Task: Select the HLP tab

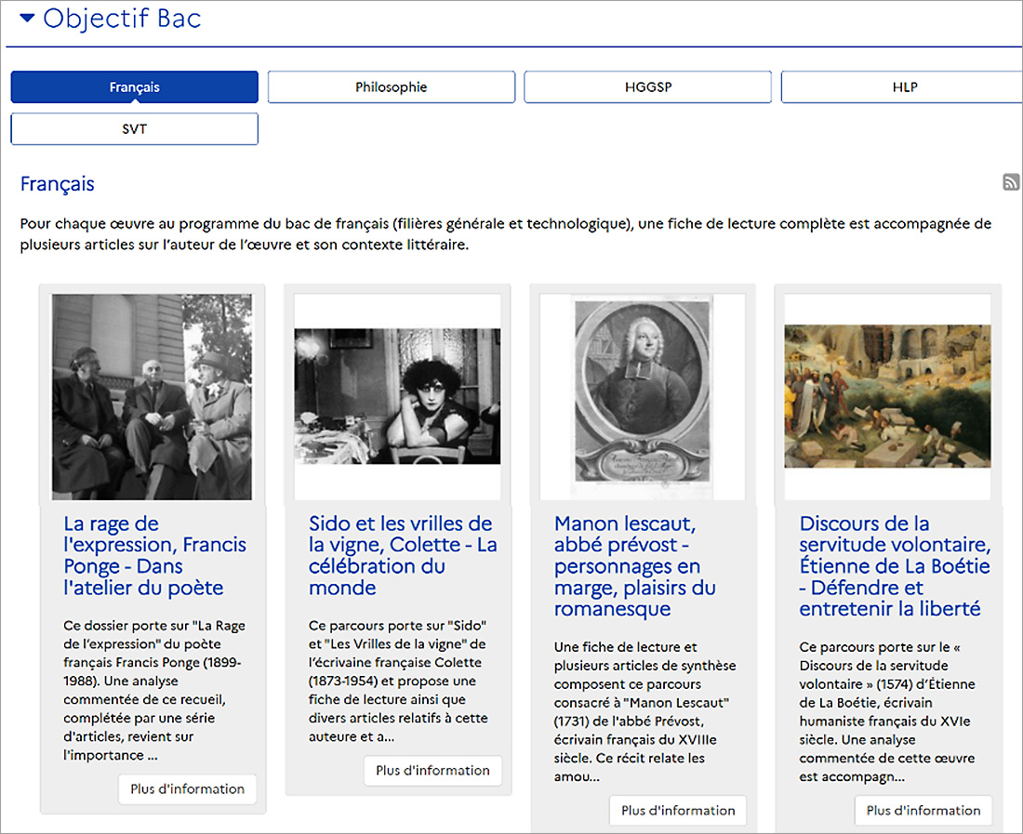Action: tap(904, 87)
